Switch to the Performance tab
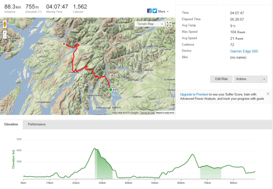This screenshot has height=189, width=273. pos(37,124)
